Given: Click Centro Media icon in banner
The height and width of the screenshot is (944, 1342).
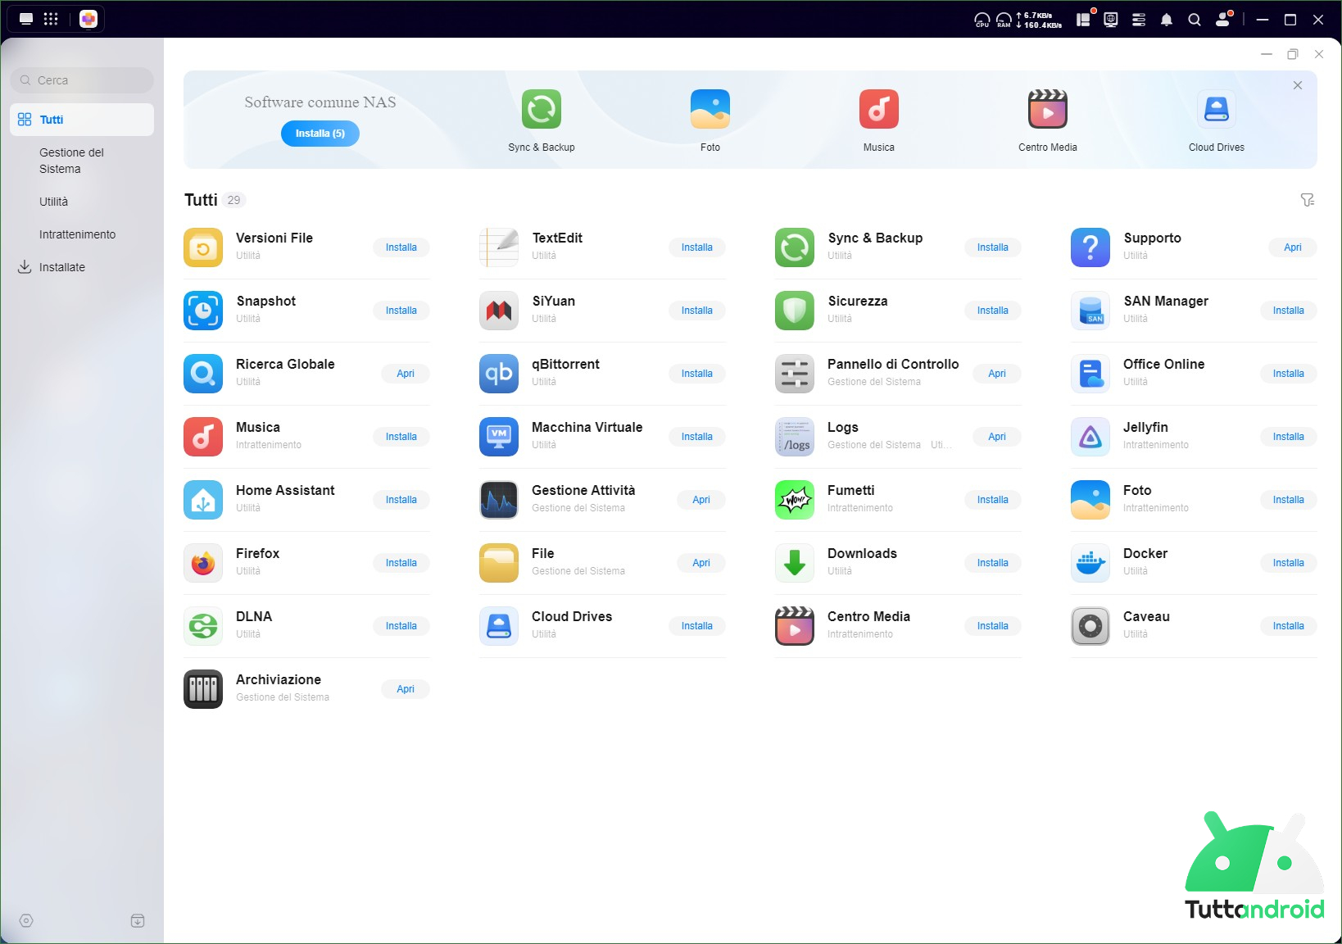Looking at the screenshot, I should 1048,109.
